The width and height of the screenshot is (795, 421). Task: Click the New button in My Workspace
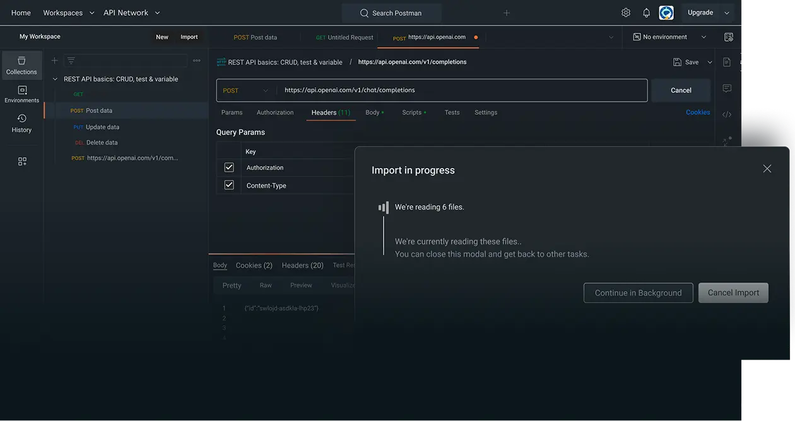coord(162,37)
